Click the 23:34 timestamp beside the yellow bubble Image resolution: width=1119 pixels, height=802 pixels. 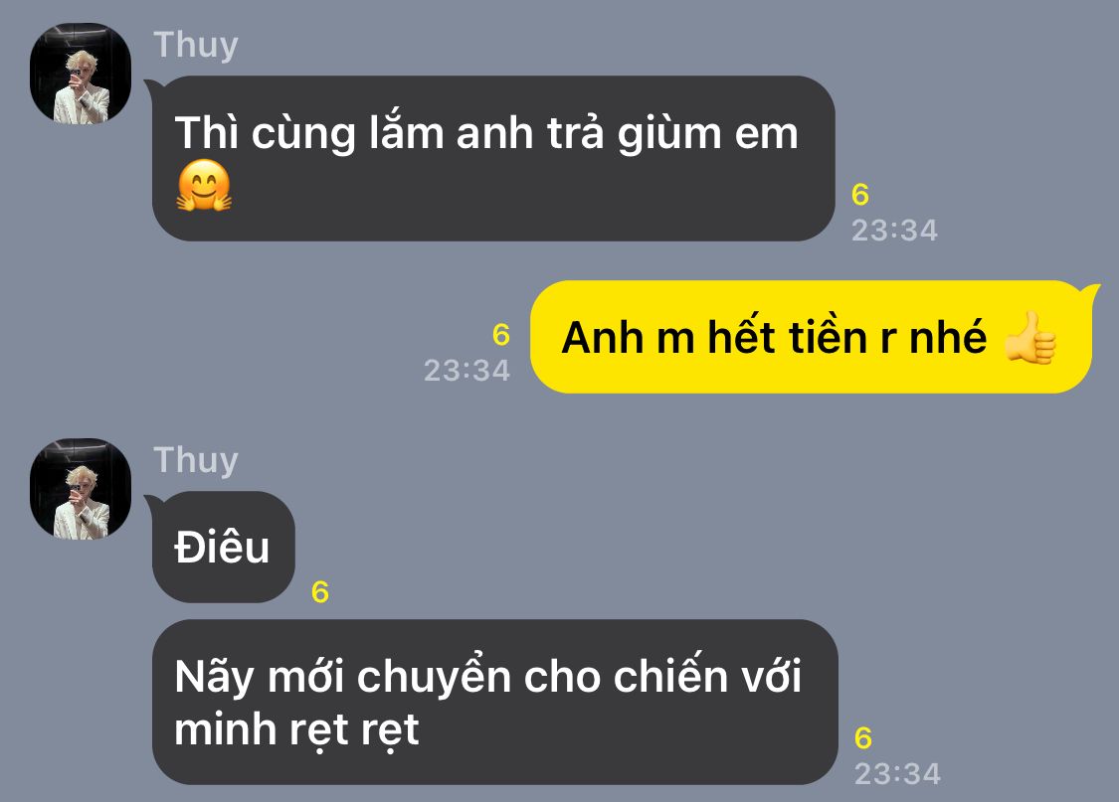[466, 371]
